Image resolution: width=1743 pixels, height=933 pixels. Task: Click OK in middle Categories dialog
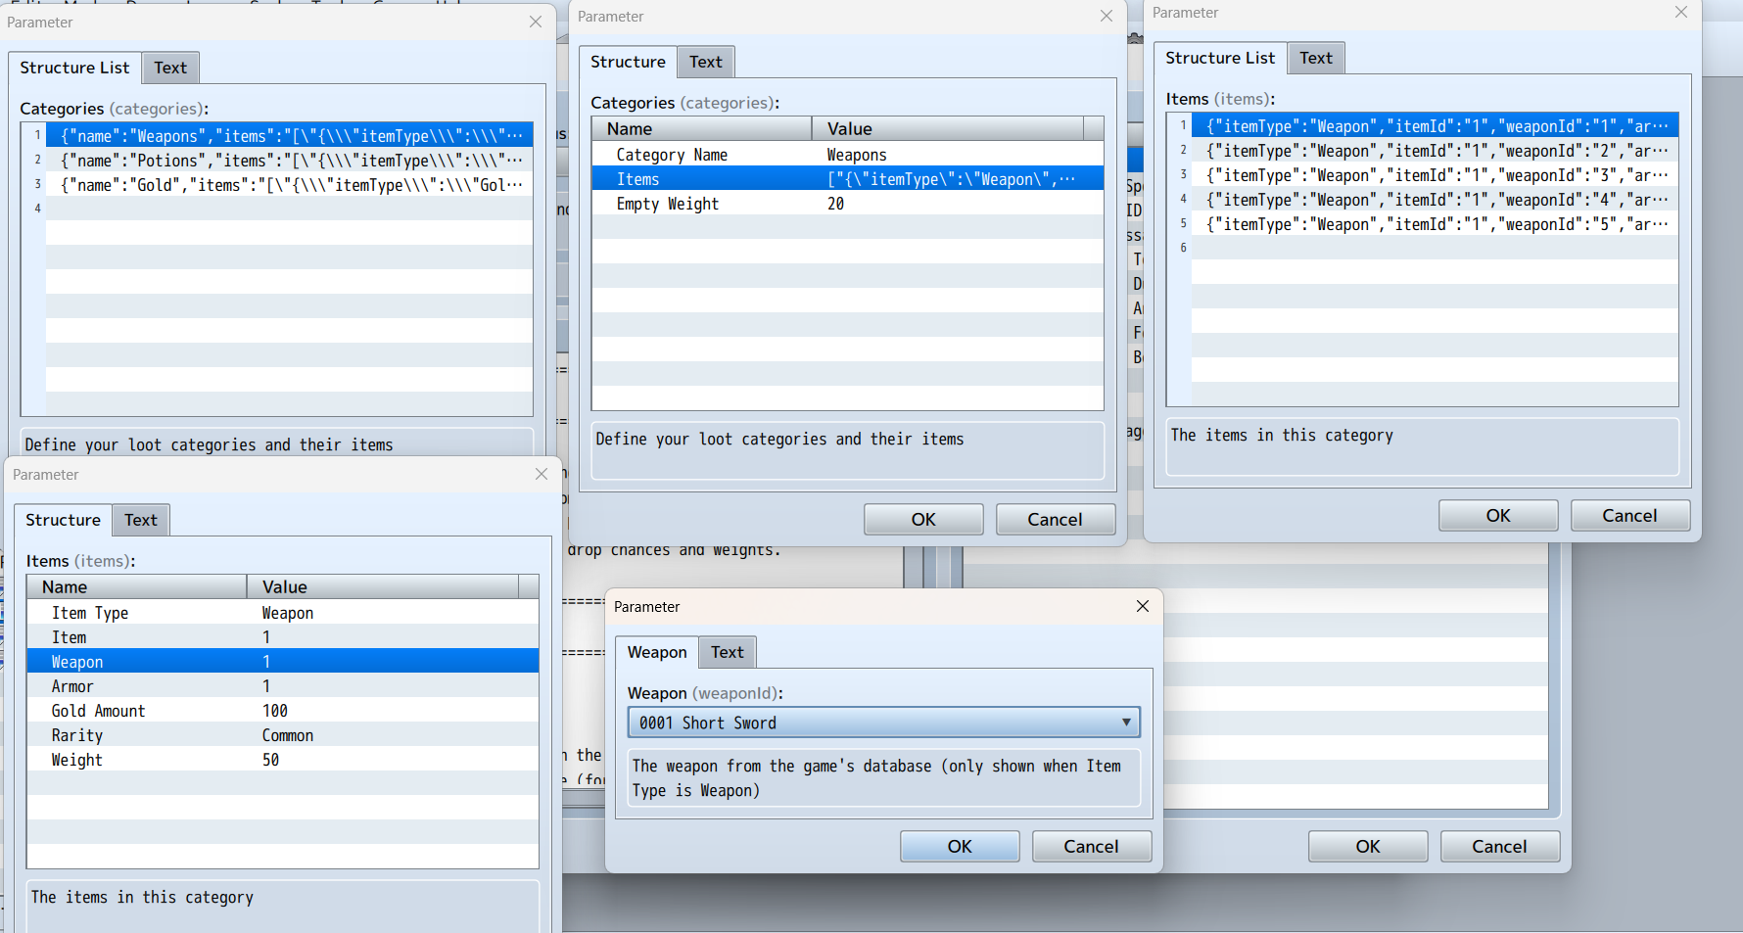click(923, 519)
